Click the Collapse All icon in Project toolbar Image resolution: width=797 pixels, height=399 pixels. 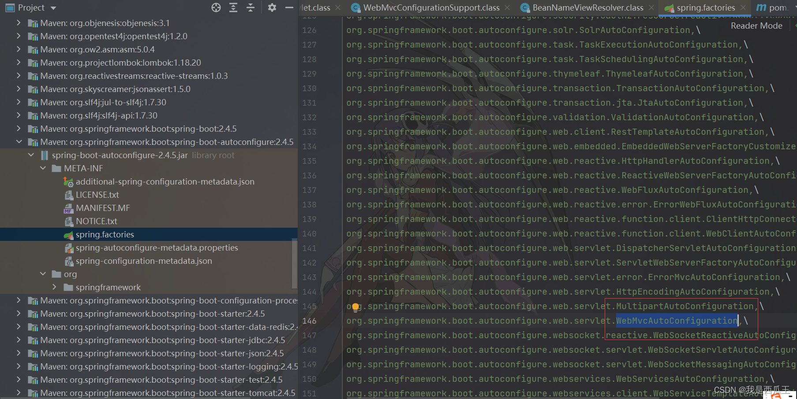pos(250,7)
